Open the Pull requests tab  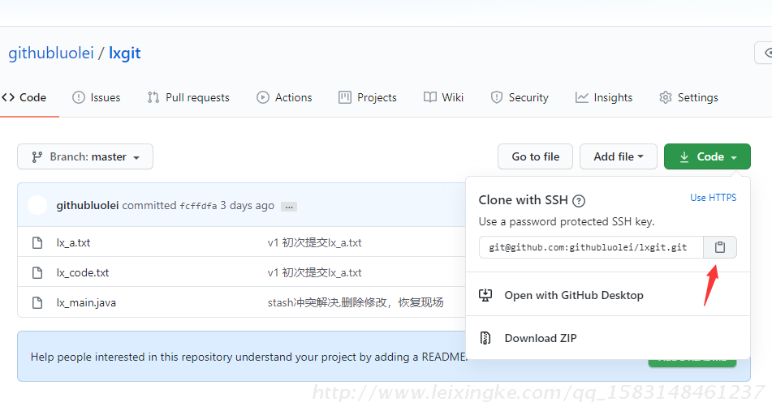click(x=188, y=97)
